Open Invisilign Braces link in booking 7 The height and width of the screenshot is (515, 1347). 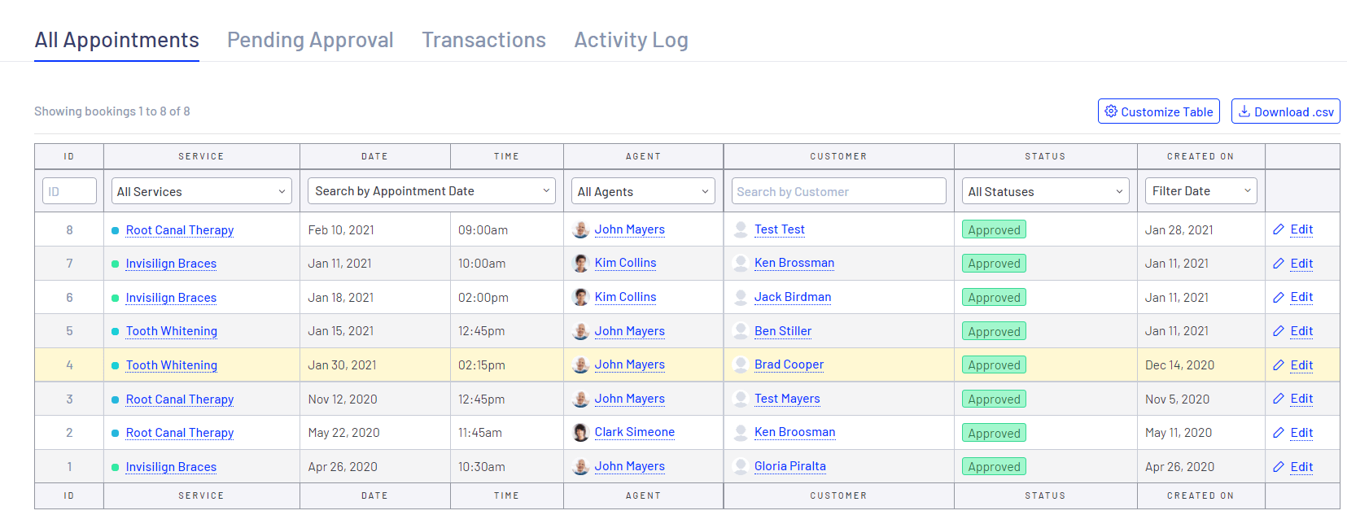[x=171, y=264]
